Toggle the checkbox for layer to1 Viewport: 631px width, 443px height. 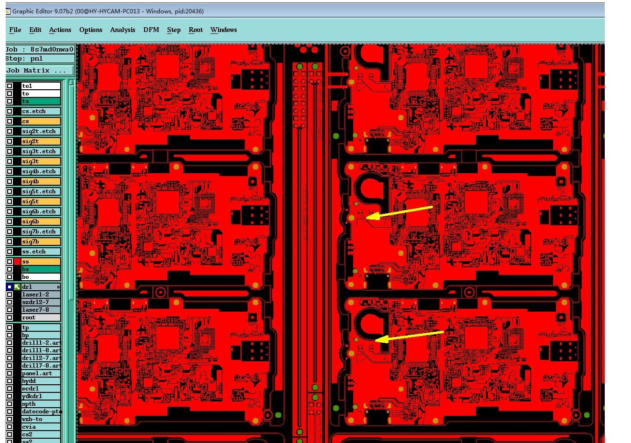pos(10,86)
